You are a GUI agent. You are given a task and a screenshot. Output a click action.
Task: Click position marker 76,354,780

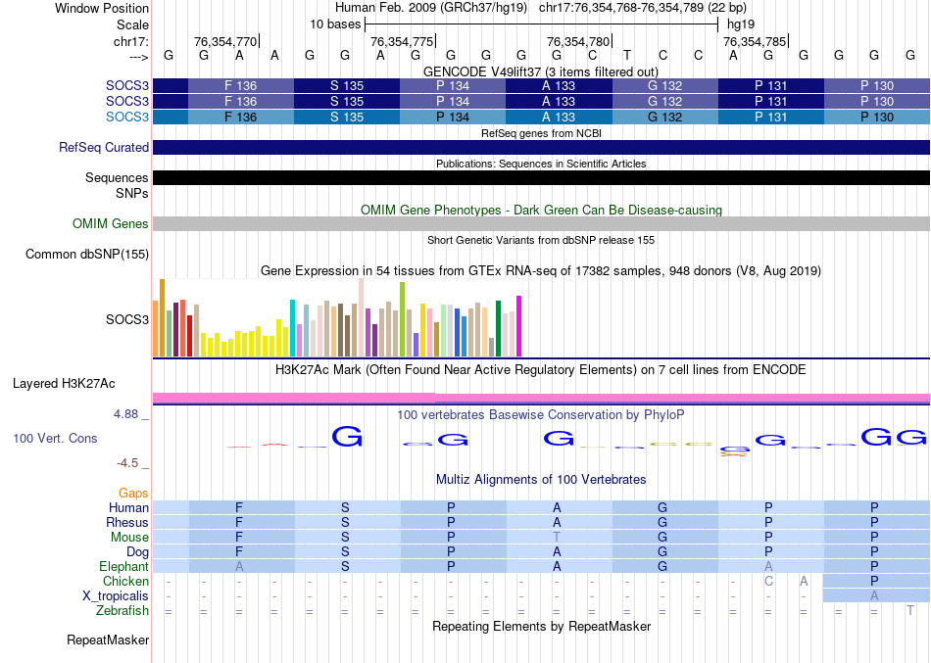[578, 41]
